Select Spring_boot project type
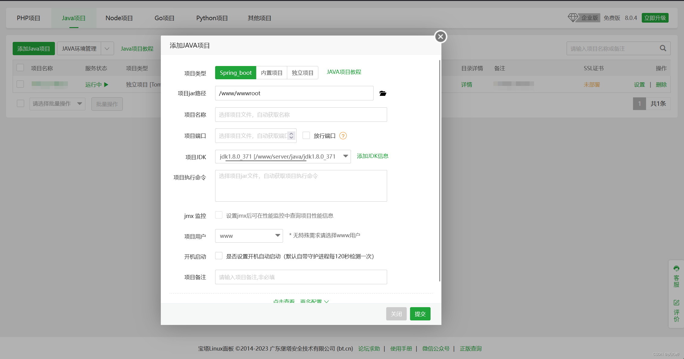The width and height of the screenshot is (684, 359). click(236, 73)
